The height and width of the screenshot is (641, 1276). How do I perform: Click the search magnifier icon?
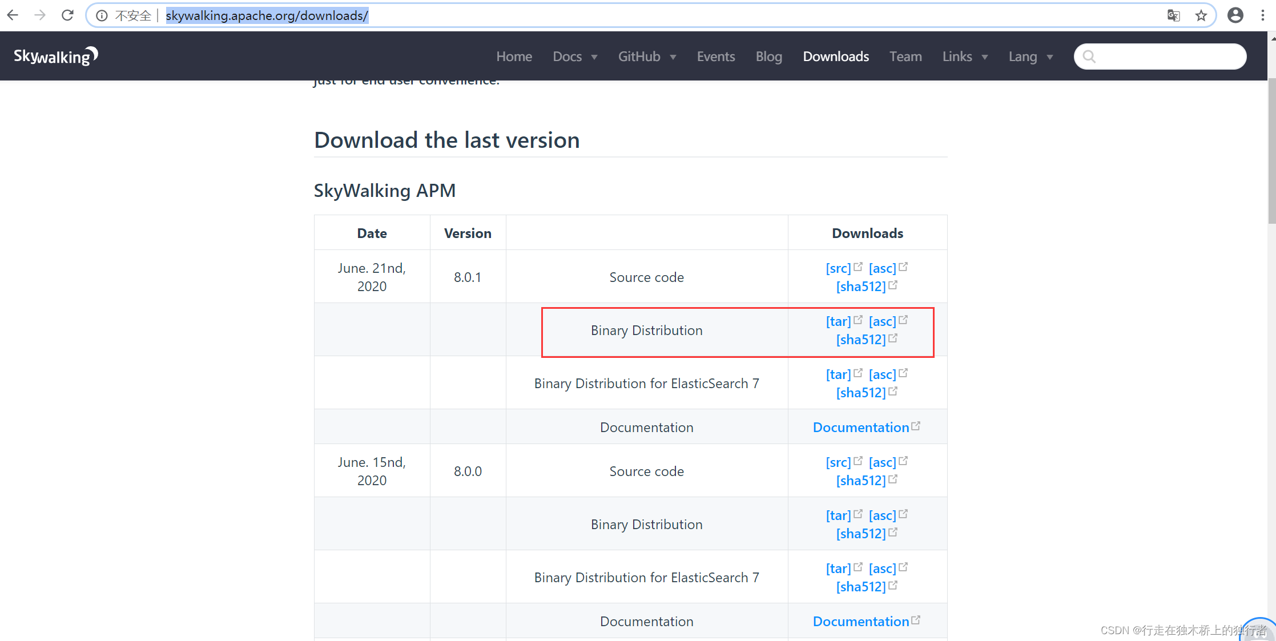pyautogui.click(x=1089, y=57)
